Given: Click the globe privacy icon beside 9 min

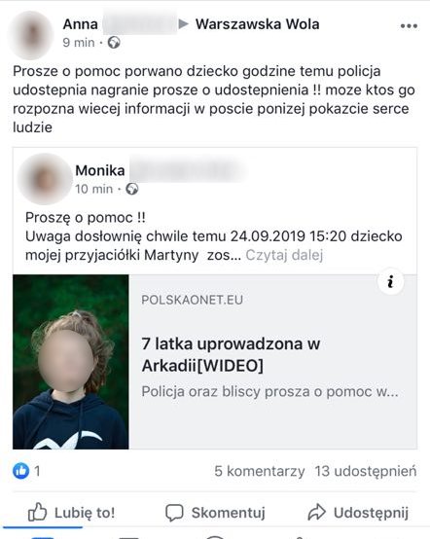Looking at the screenshot, I should [x=114, y=43].
